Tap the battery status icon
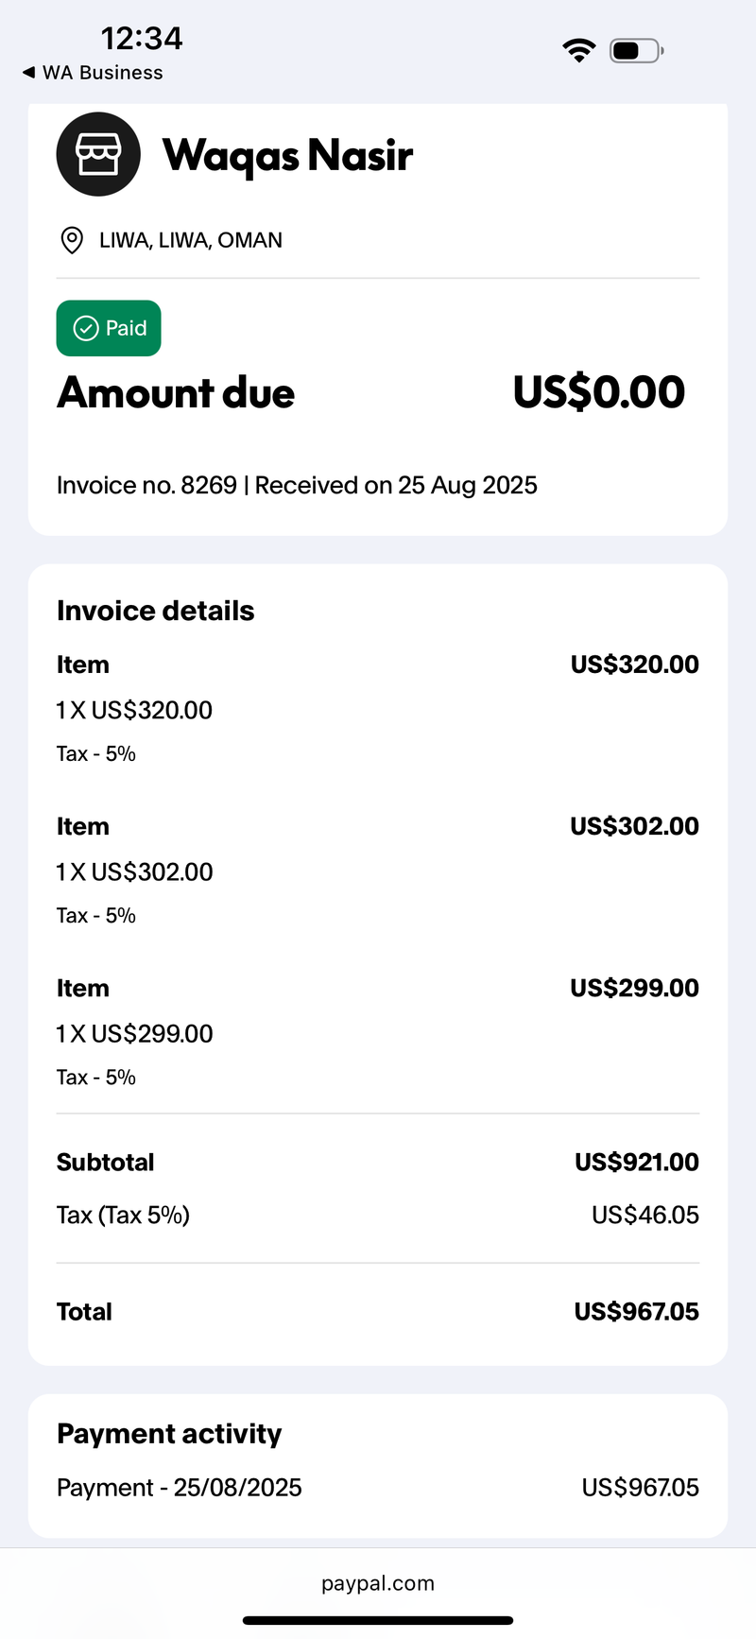The image size is (756, 1639). [x=637, y=50]
